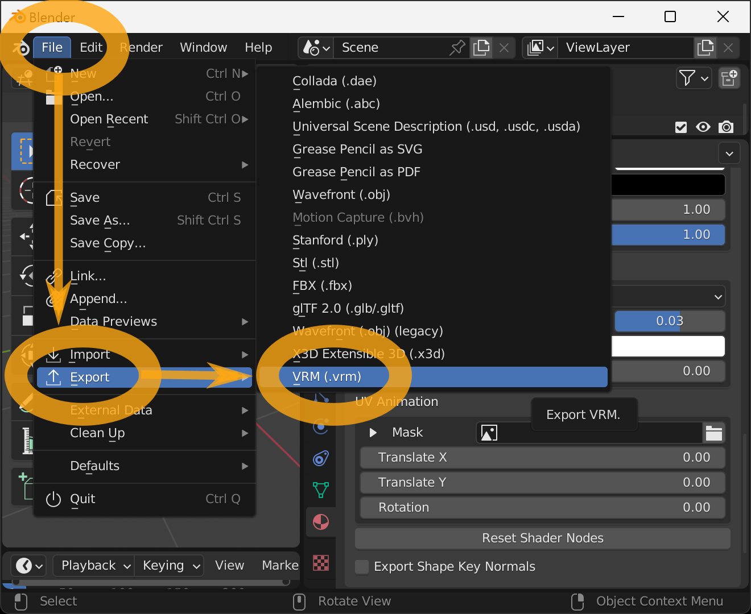Viewport: 751px width, 614px height.
Task: Choose FBX (.fbx) export option
Action: tap(433, 286)
